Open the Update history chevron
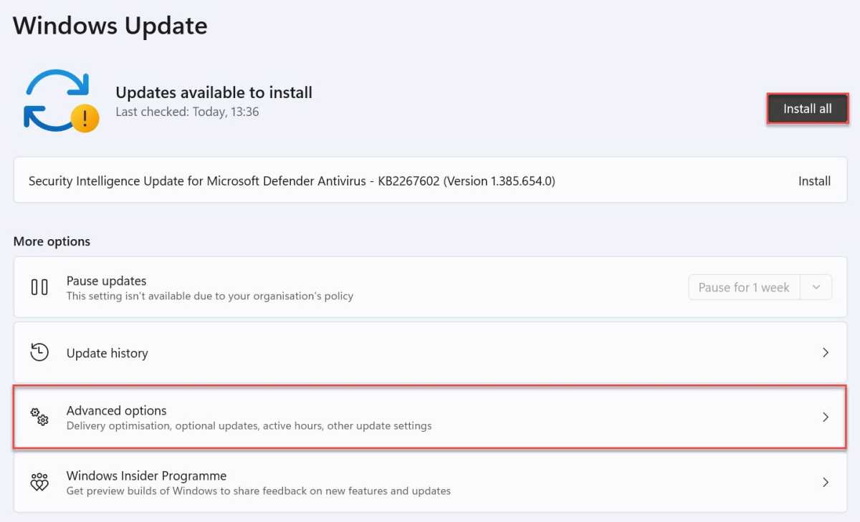860x522 pixels. click(826, 352)
